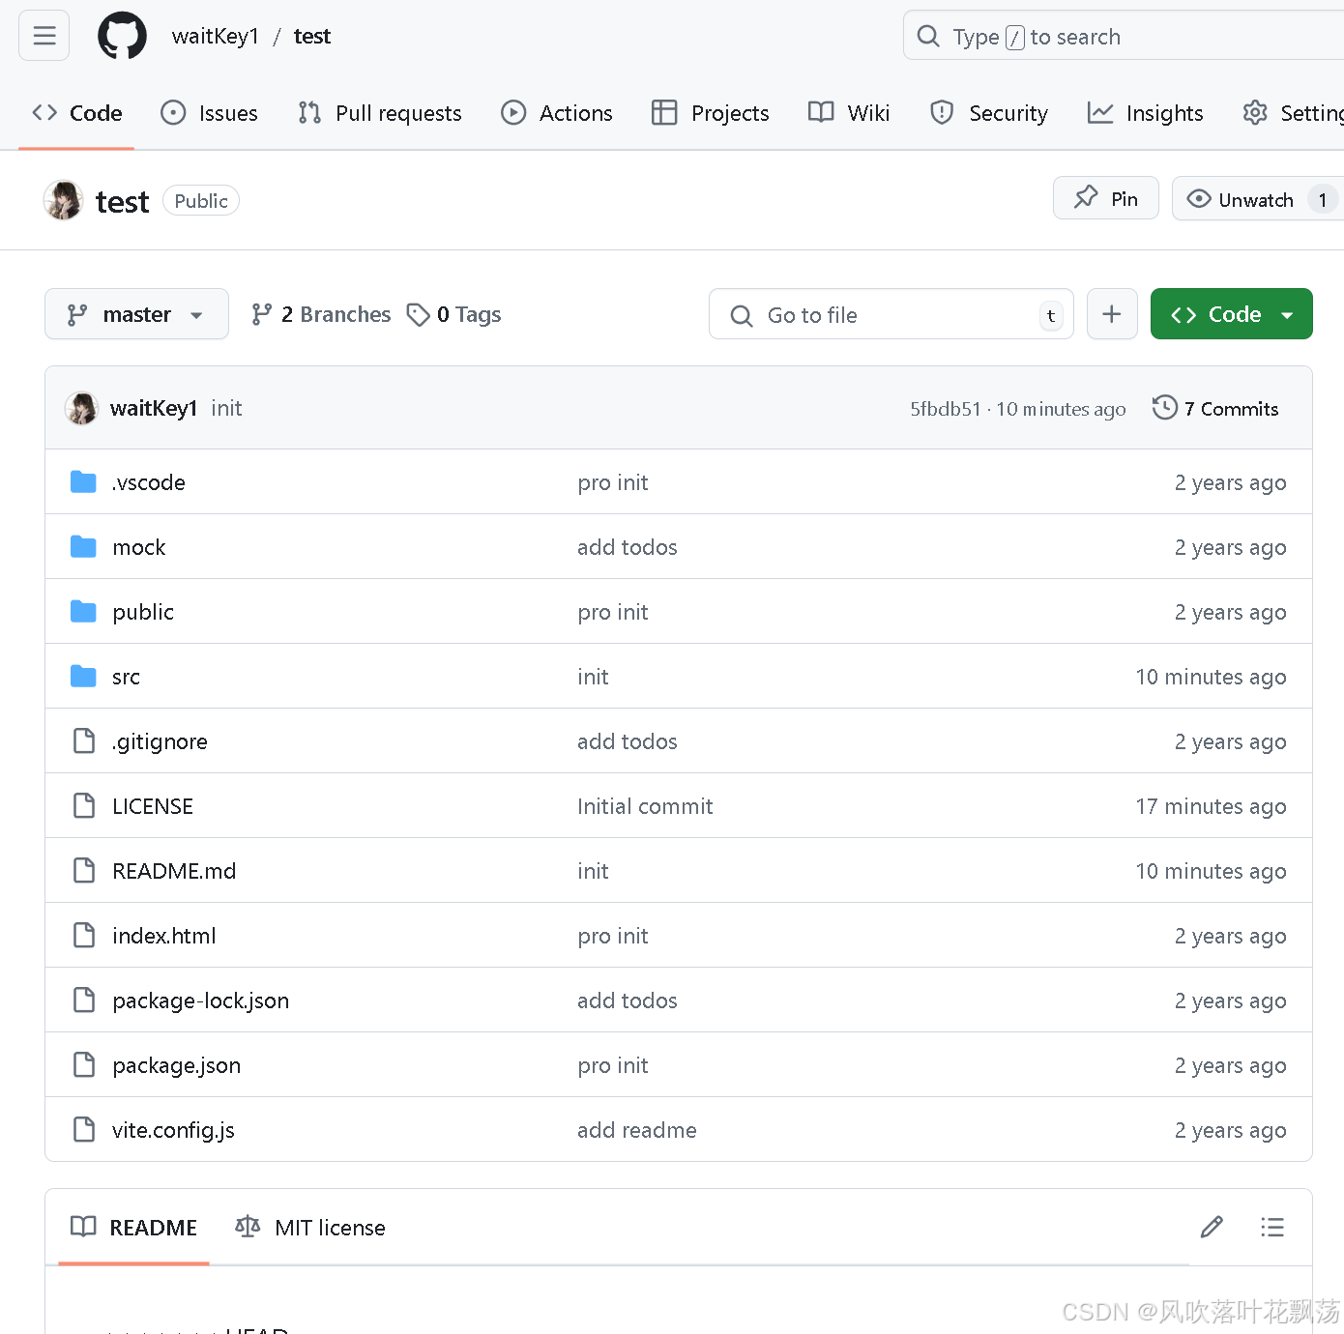Click the package.json file icon
Screen dimensions: 1344x1334
tap(84, 1064)
